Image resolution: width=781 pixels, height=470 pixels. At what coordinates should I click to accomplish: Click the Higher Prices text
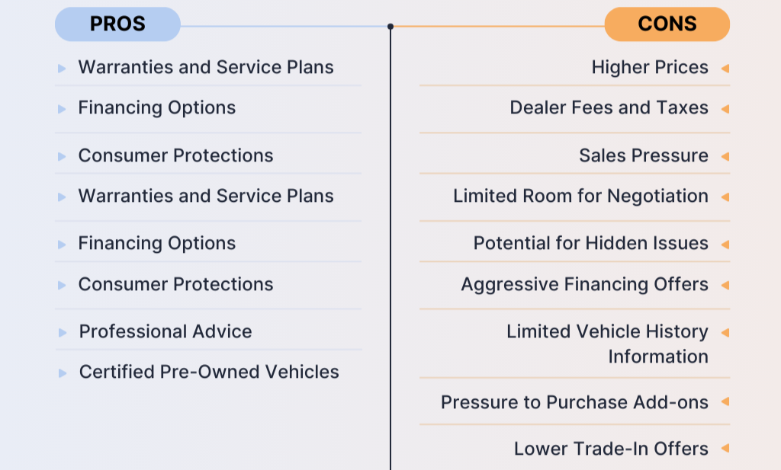[x=650, y=68]
